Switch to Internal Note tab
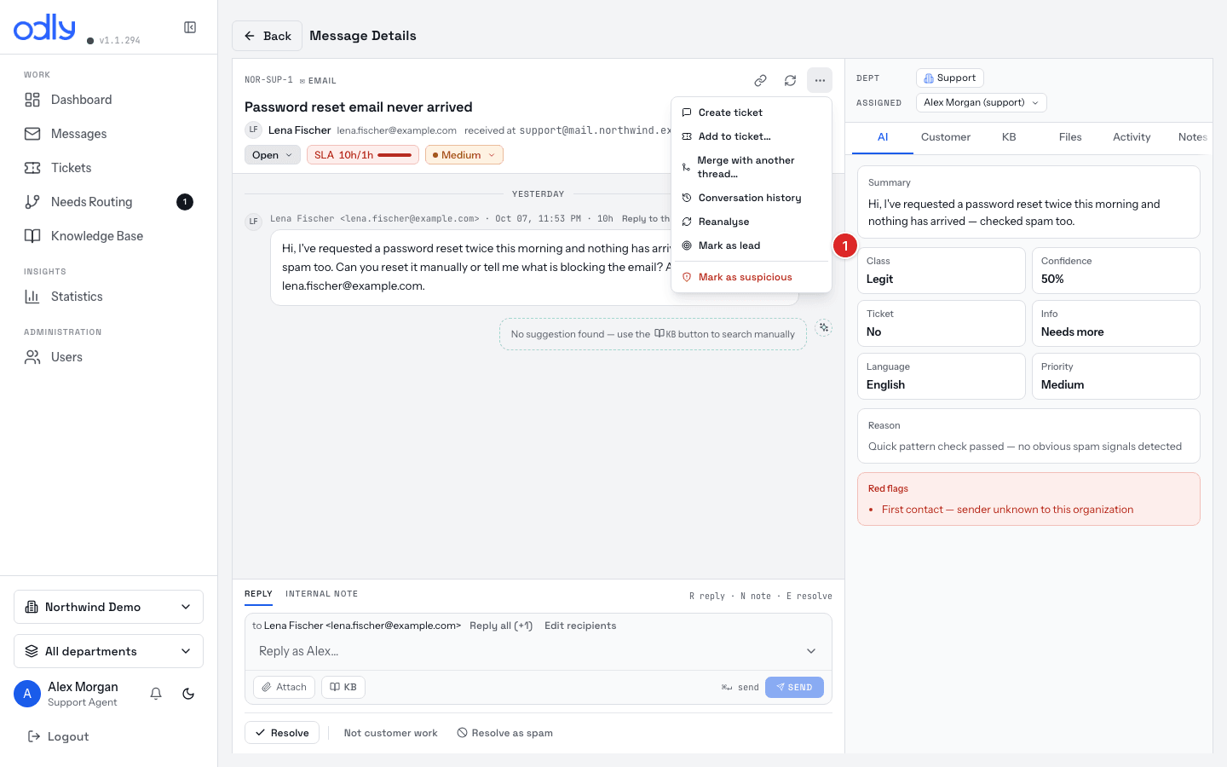 pos(321,594)
